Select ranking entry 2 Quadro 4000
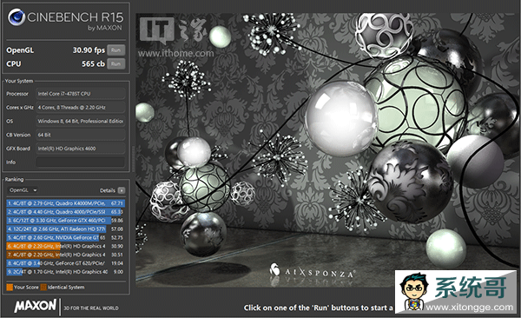The image size is (521, 318). tap(65, 212)
